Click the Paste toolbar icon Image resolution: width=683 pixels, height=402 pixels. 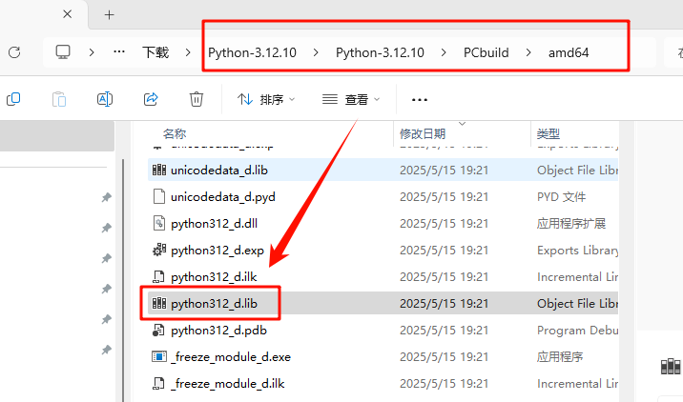point(59,99)
